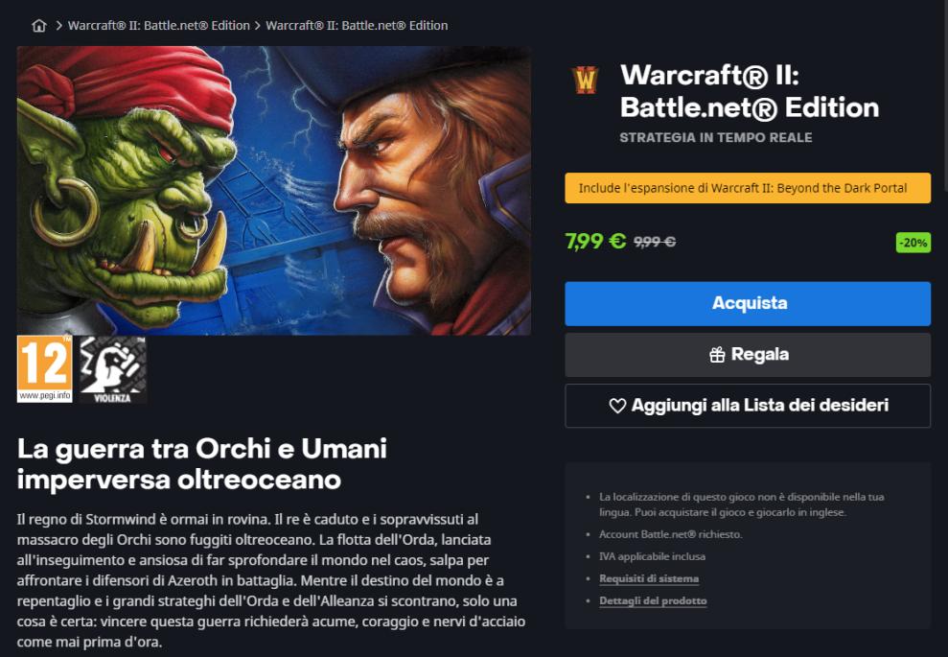This screenshot has width=948, height=657.
Task: Add the game to Lista dei desideri
Action: [748, 406]
